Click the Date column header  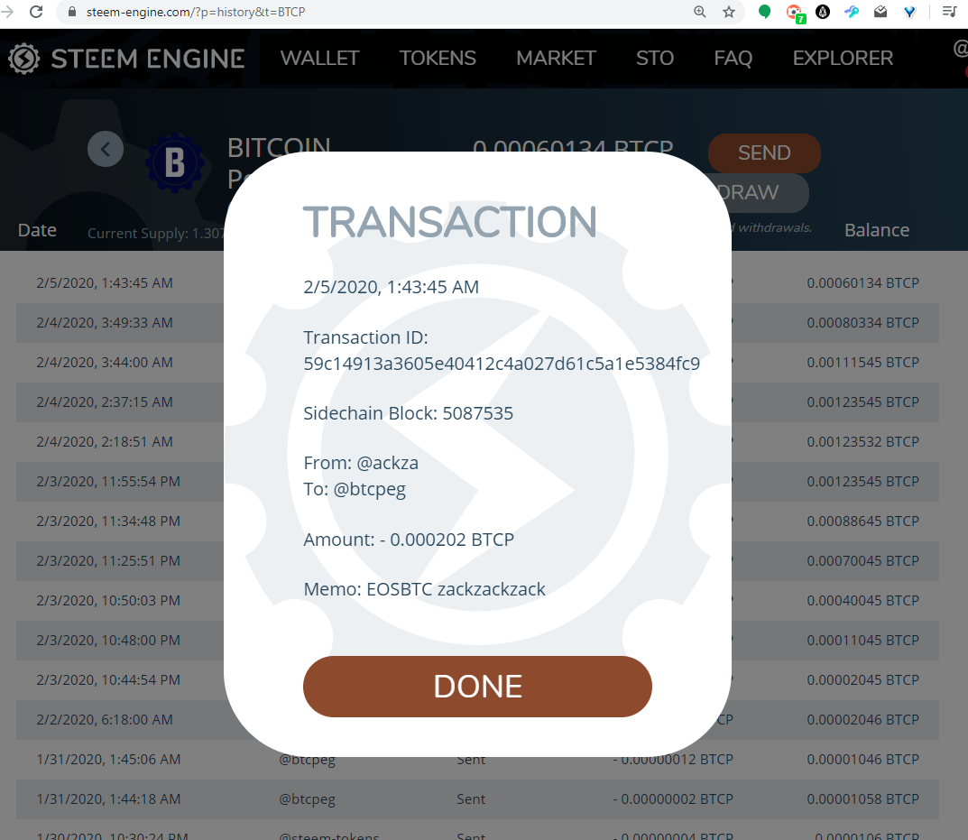tap(37, 230)
